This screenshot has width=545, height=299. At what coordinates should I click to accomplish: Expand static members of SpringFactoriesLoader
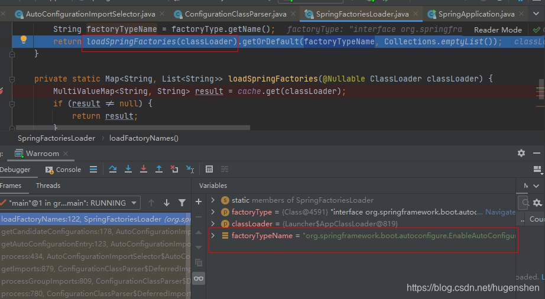point(213,200)
